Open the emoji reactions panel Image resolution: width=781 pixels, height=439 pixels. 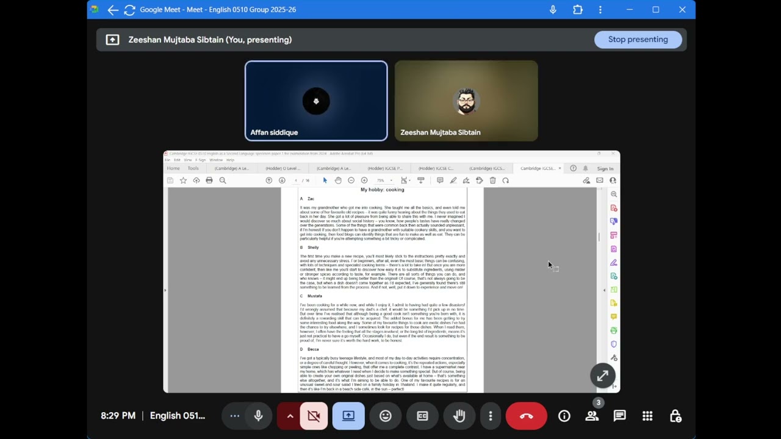pos(386,416)
